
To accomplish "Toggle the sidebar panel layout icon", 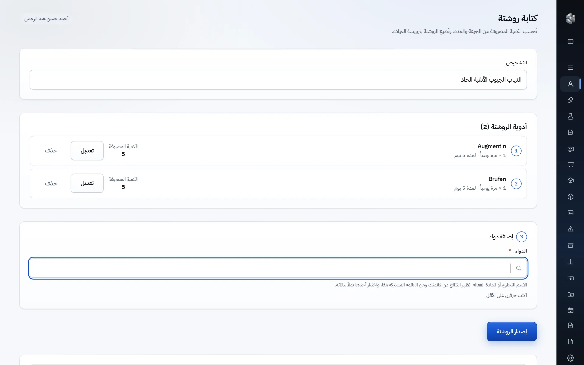I will pos(570,41).
